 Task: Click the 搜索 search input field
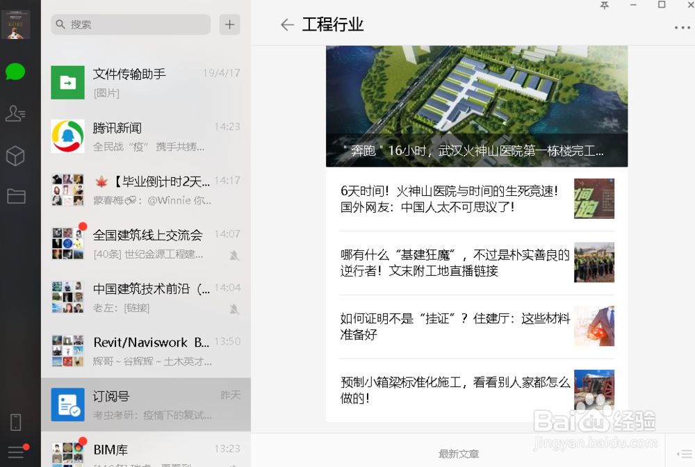(x=131, y=24)
